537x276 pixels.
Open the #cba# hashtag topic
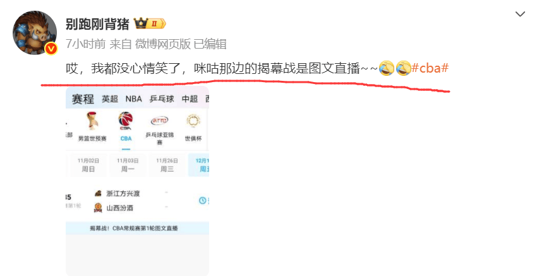430,68
